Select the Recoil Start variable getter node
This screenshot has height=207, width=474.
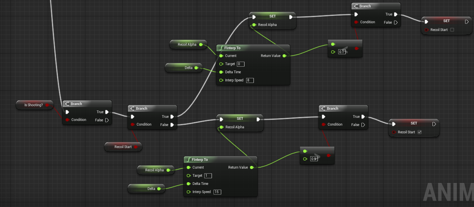pyautogui.click(x=123, y=147)
